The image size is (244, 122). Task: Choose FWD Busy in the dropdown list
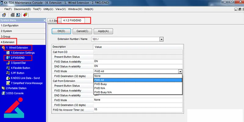[138, 84]
